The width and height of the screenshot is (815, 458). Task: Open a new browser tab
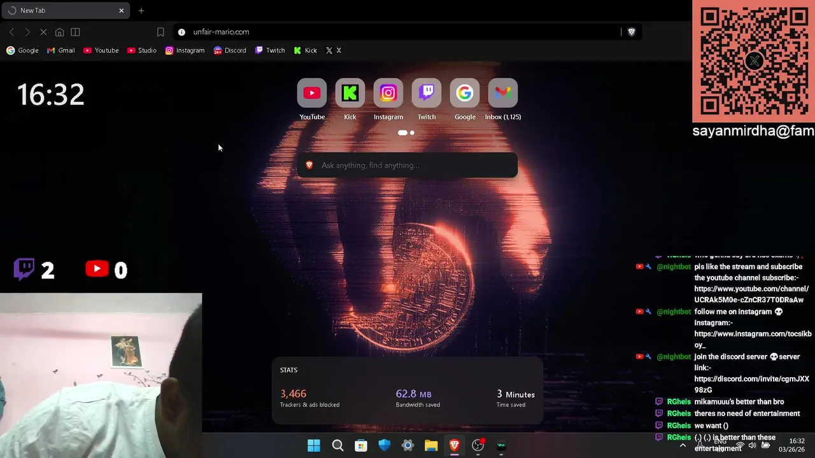click(141, 10)
